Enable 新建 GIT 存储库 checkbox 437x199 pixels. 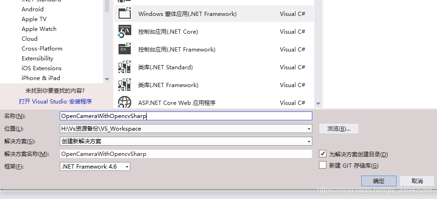point(323,165)
